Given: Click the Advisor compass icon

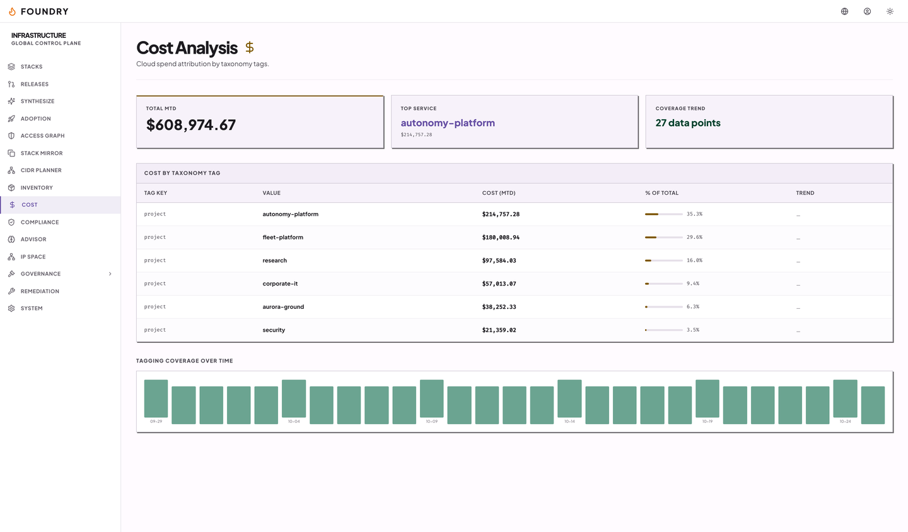Looking at the screenshot, I should tap(11, 240).
